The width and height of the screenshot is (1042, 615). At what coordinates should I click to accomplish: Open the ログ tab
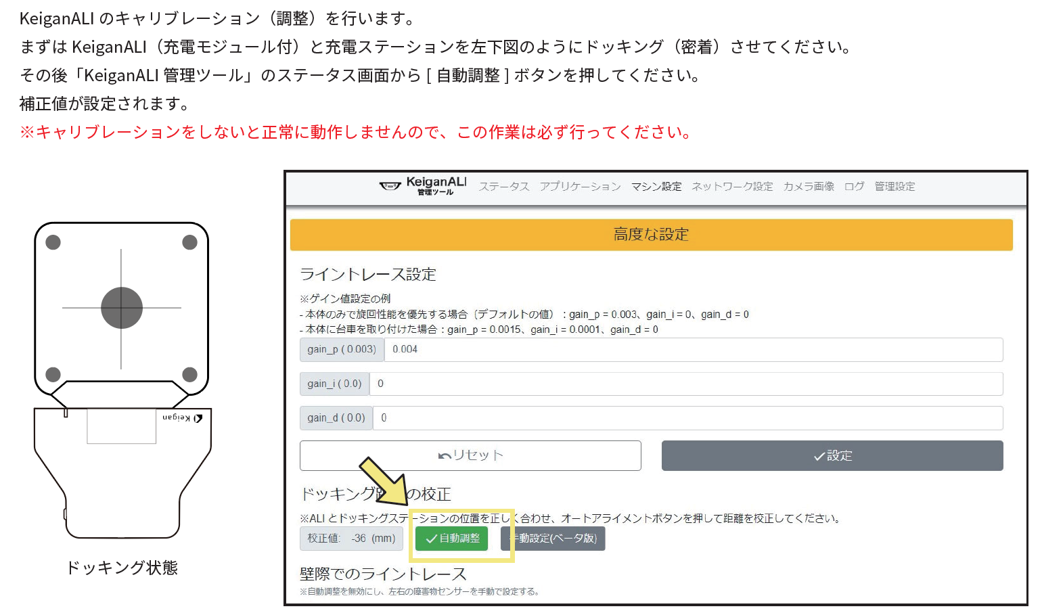pyautogui.click(x=854, y=186)
